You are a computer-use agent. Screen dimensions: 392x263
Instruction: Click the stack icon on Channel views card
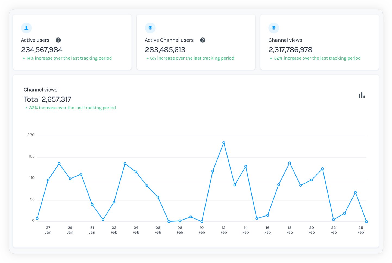click(274, 28)
